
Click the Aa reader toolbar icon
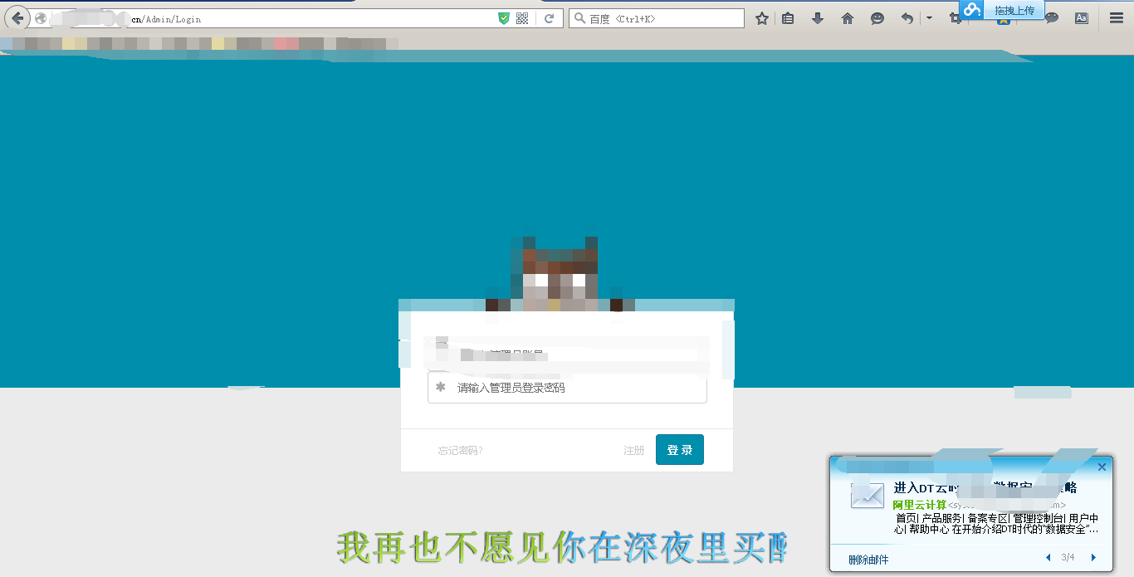(x=1082, y=18)
